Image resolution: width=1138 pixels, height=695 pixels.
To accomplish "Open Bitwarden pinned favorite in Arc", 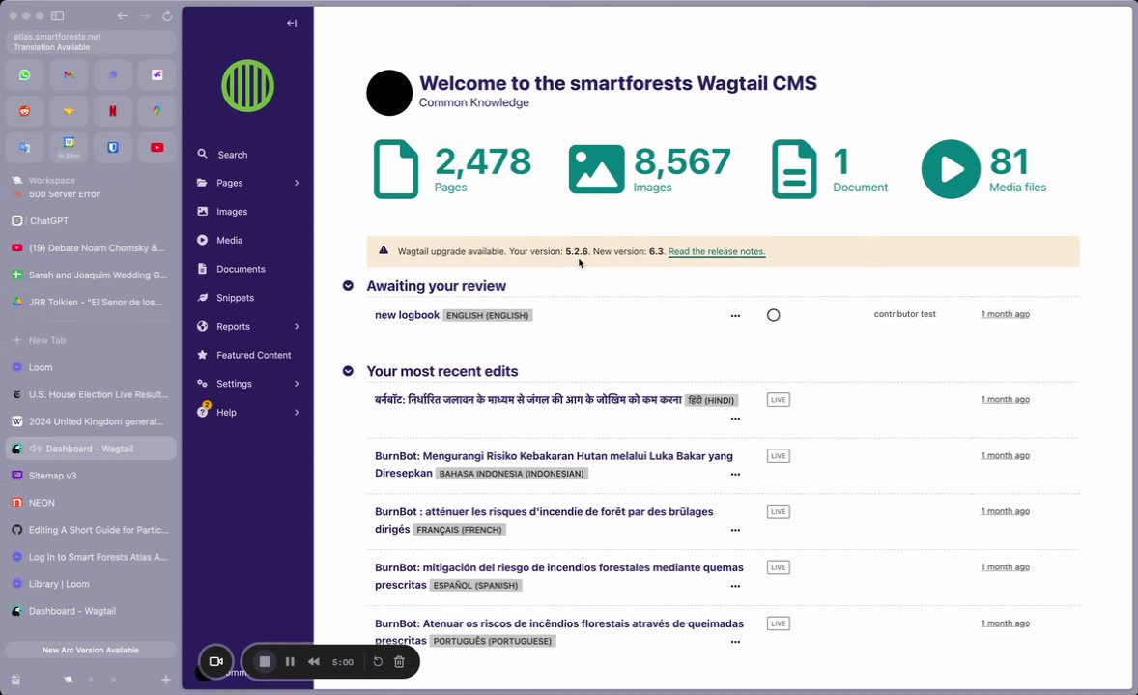I will [x=112, y=148].
